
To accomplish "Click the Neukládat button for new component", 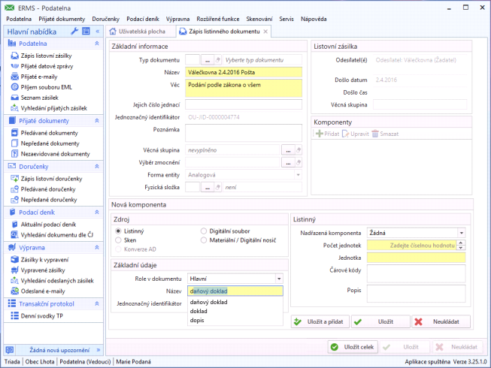I will coord(441,321).
